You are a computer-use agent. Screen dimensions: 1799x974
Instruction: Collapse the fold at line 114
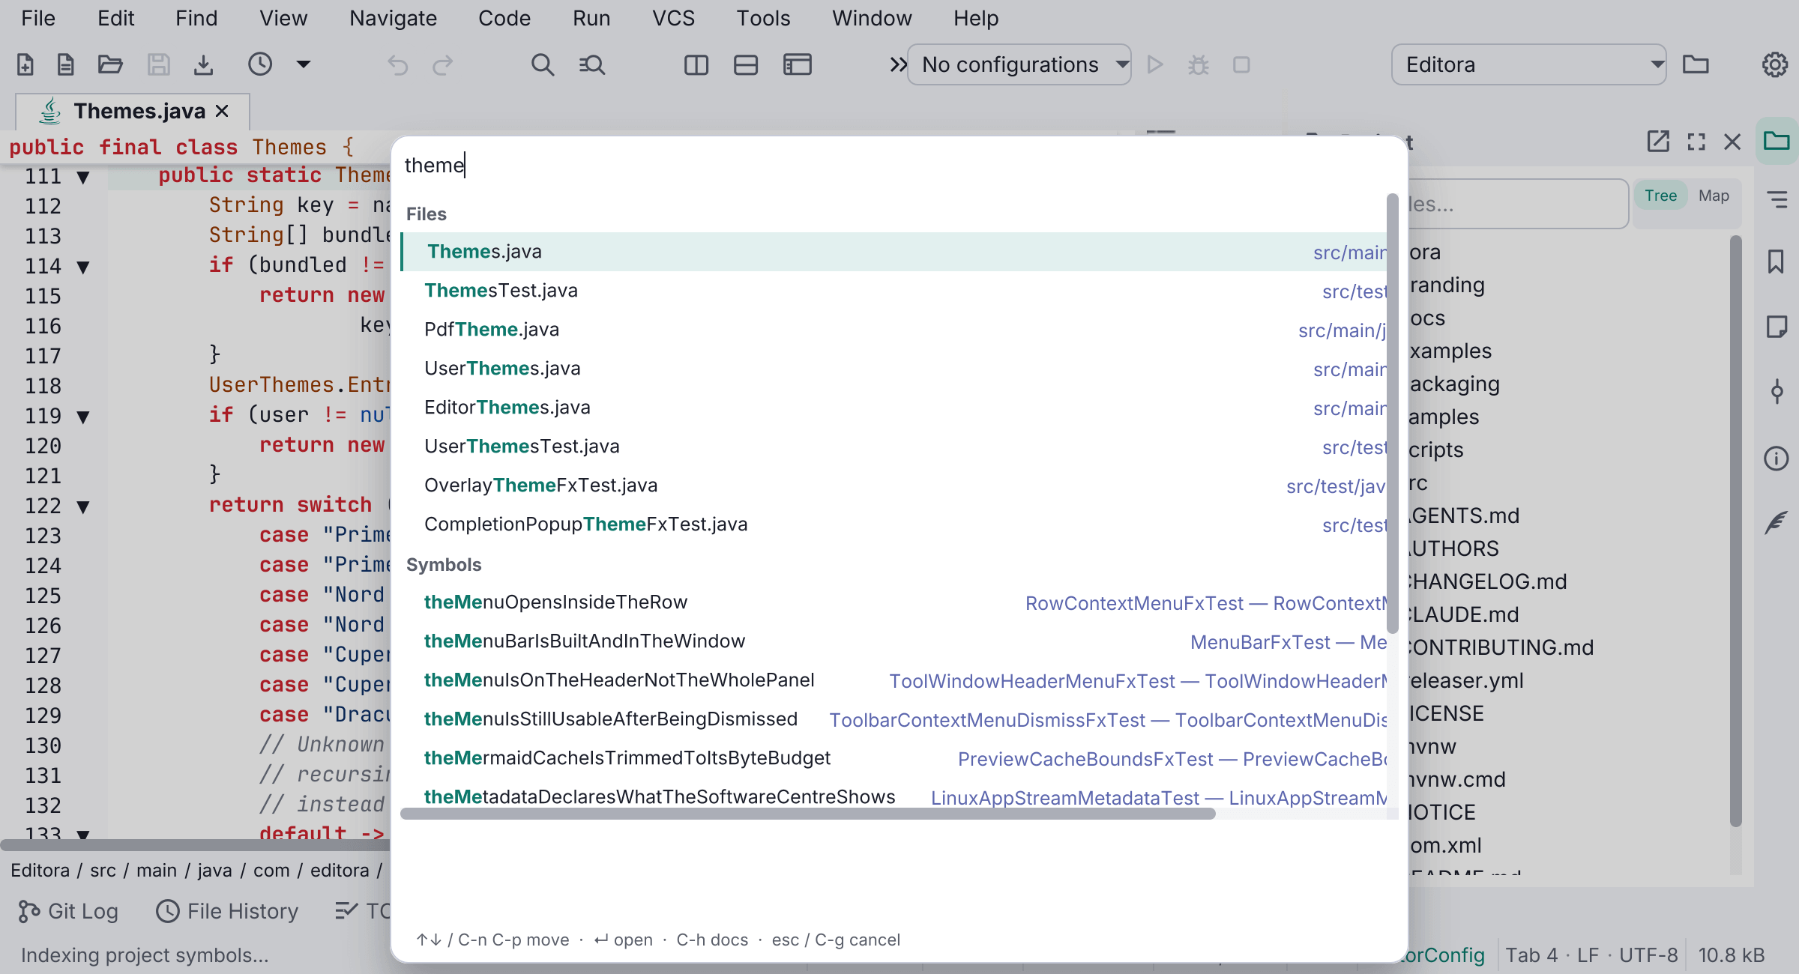tap(83, 267)
